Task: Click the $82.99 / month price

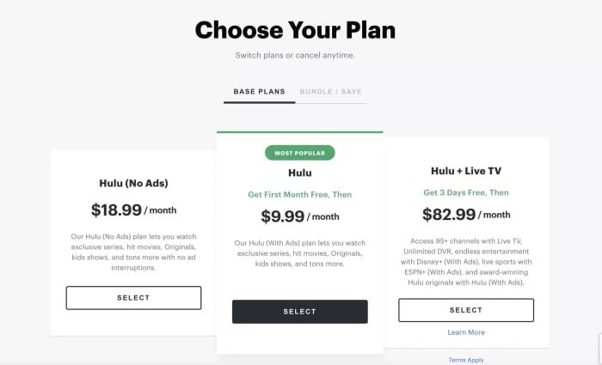Action: (x=466, y=214)
